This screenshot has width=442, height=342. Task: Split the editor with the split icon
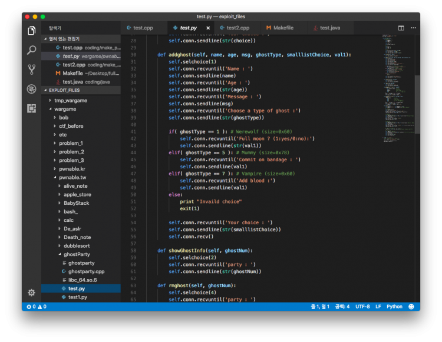coord(401,28)
